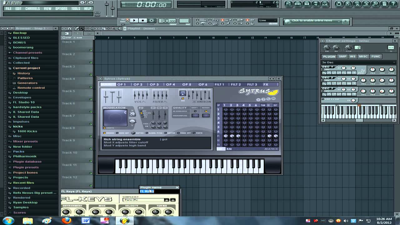Image resolution: width=400 pixels, height=225 pixels.
Task: Switch to PAT mode in transport
Action: coord(127,19)
